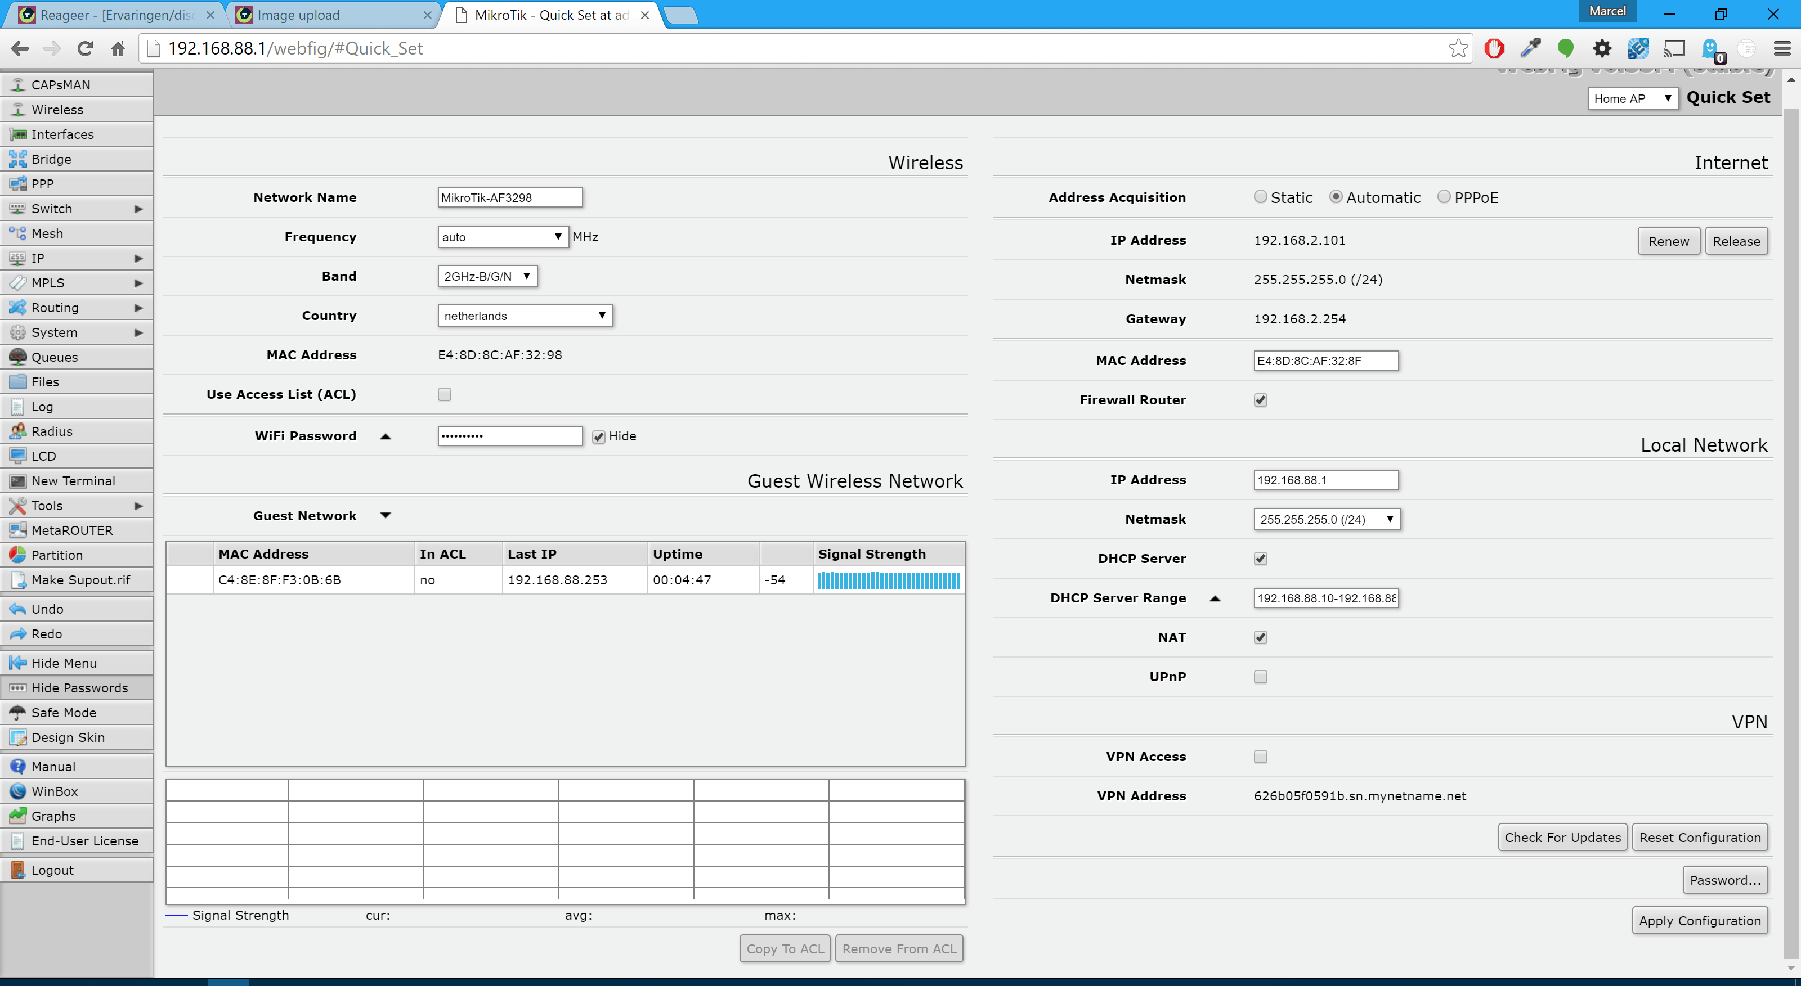Screen dimensions: 1801x986
Task: Expand the Guest Network section
Action: pyautogui.click(x=385, y=516)
